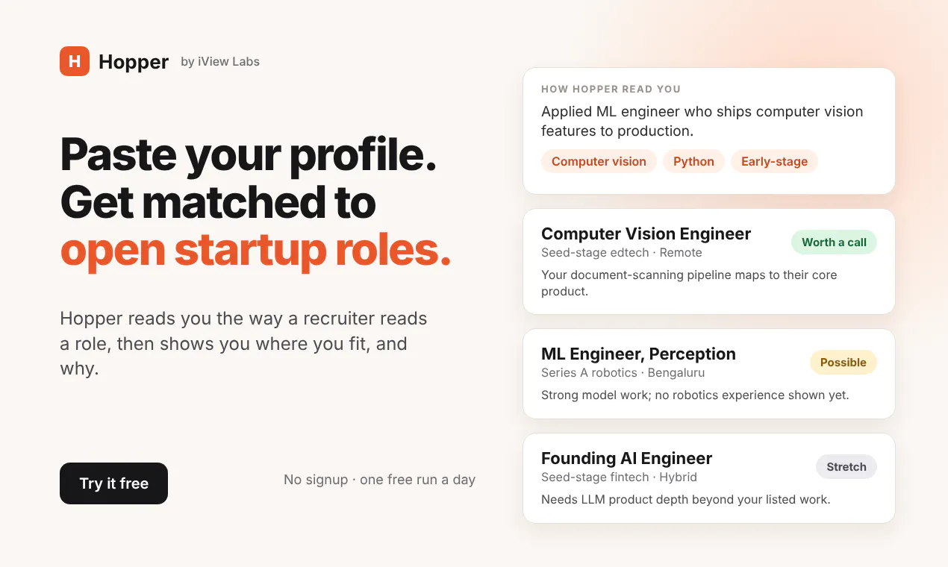Click the Possible match badge
This screenshot has width=948, height=567.
click(843, 363)
